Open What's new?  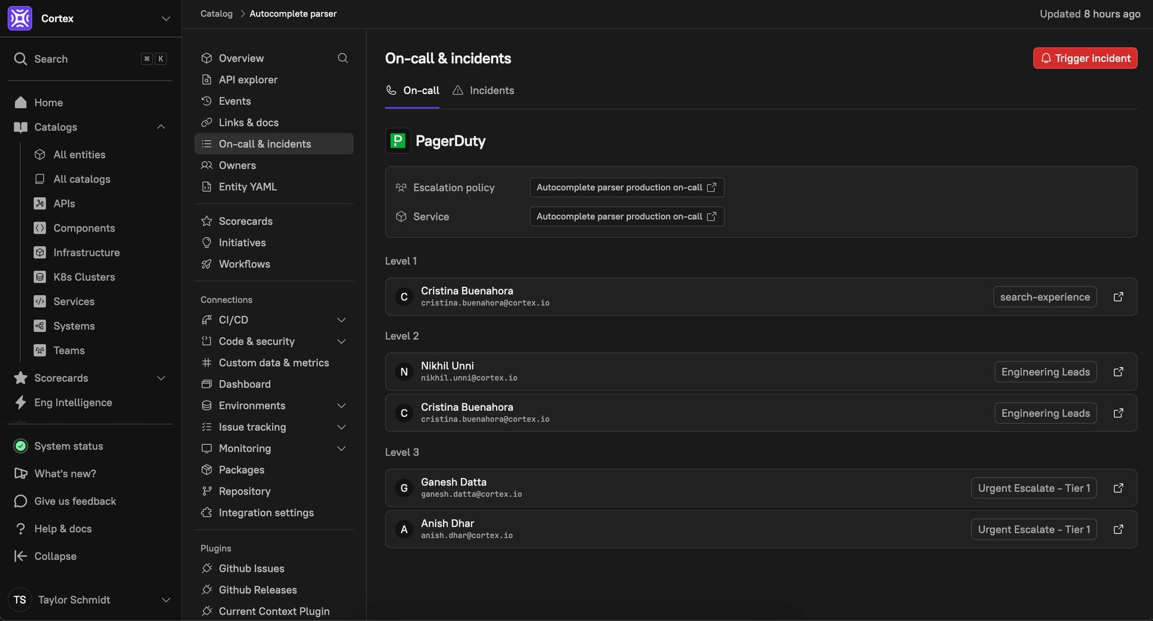pos(65,474)
